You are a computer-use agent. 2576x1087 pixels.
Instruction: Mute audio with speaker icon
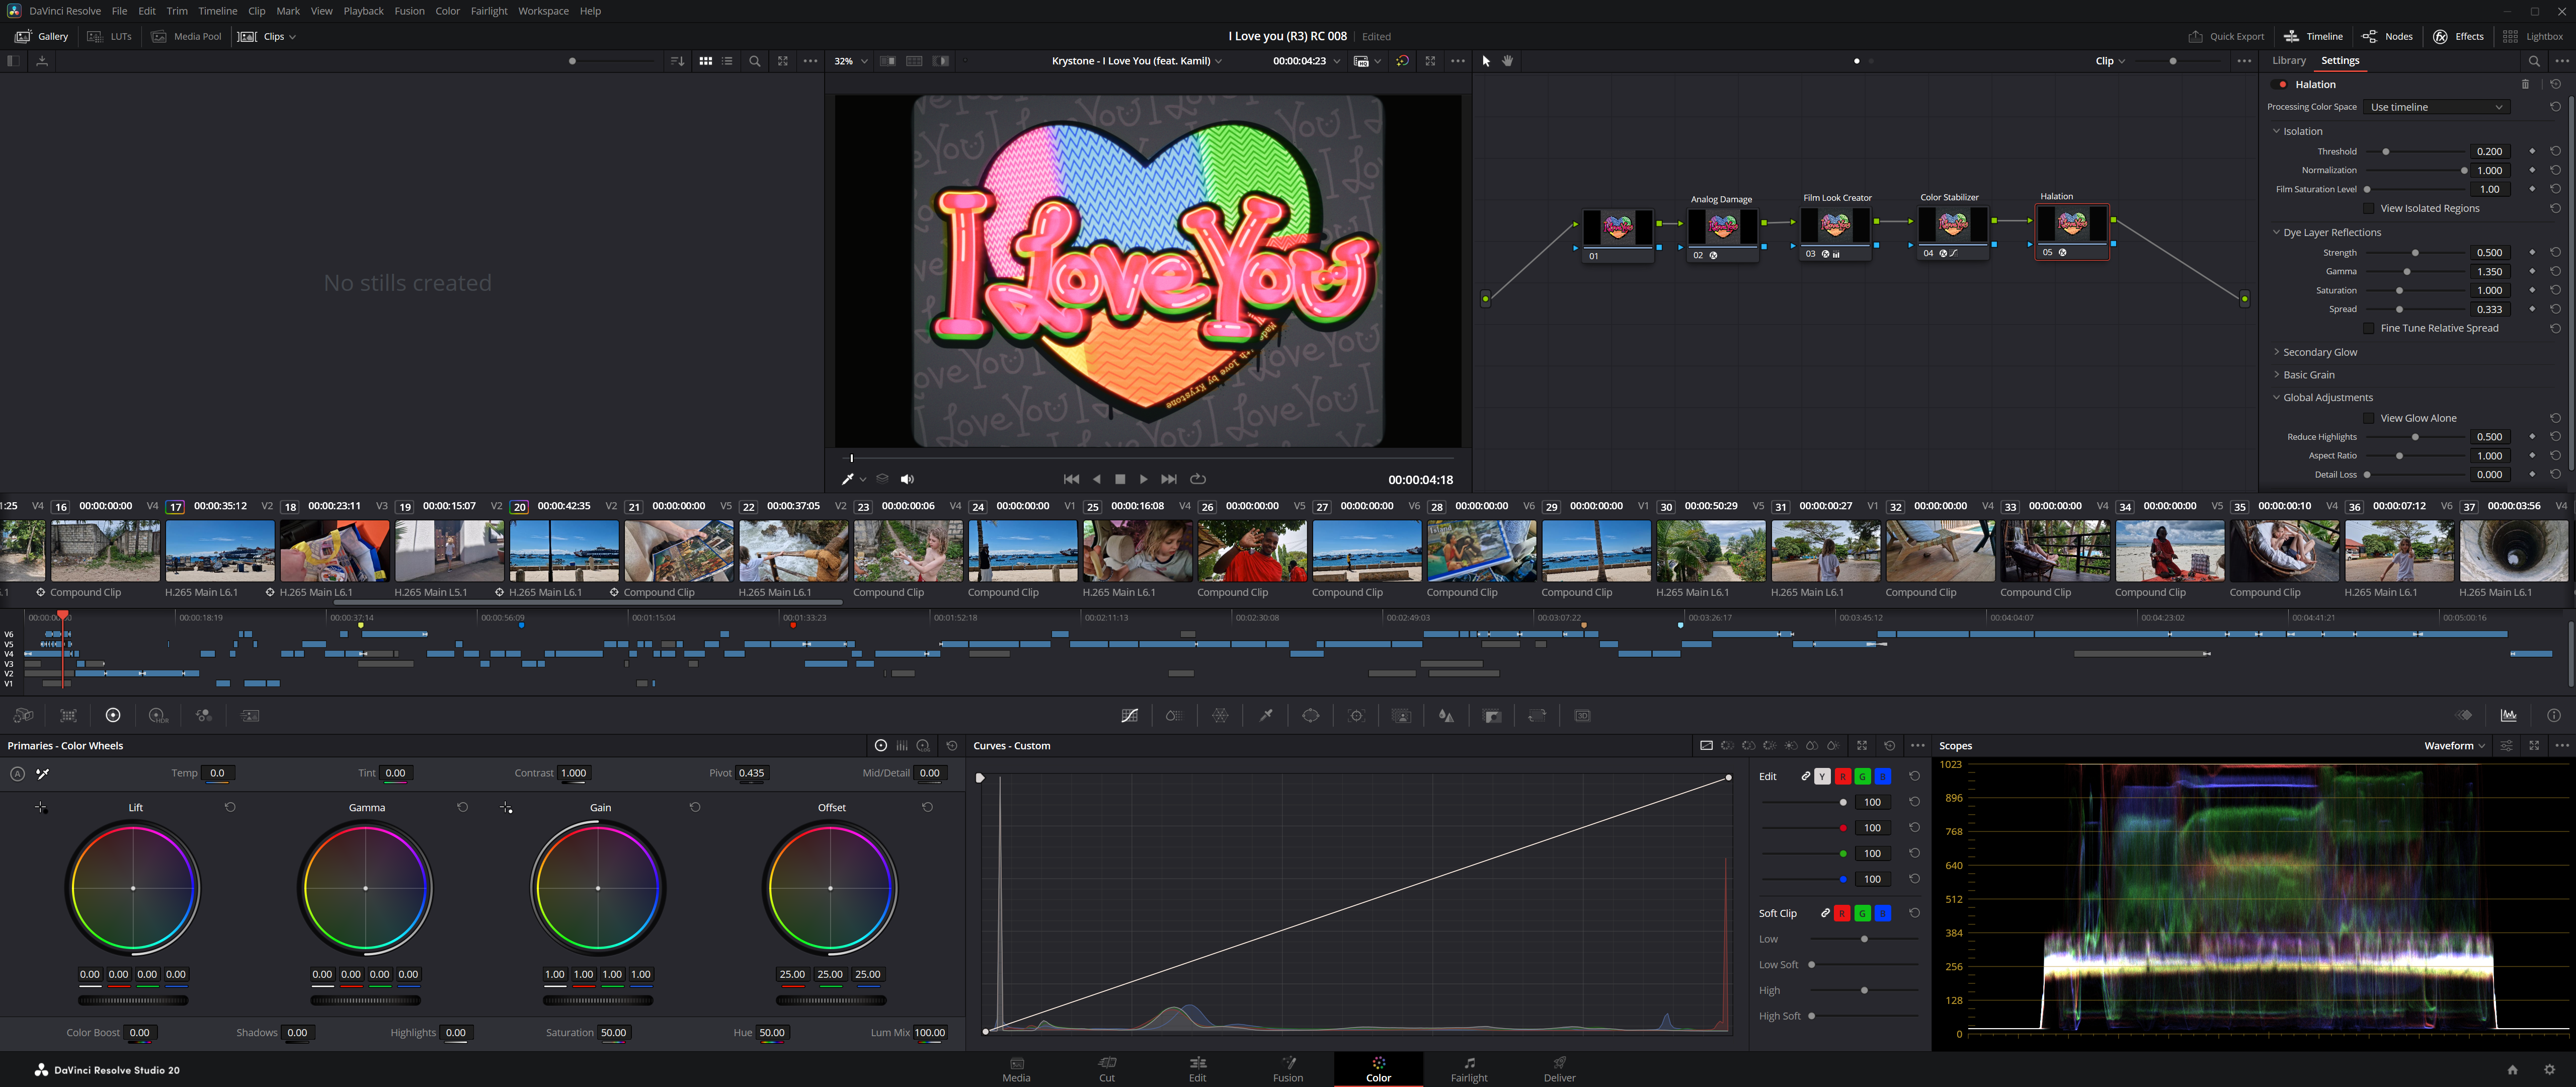pos(907,479)
